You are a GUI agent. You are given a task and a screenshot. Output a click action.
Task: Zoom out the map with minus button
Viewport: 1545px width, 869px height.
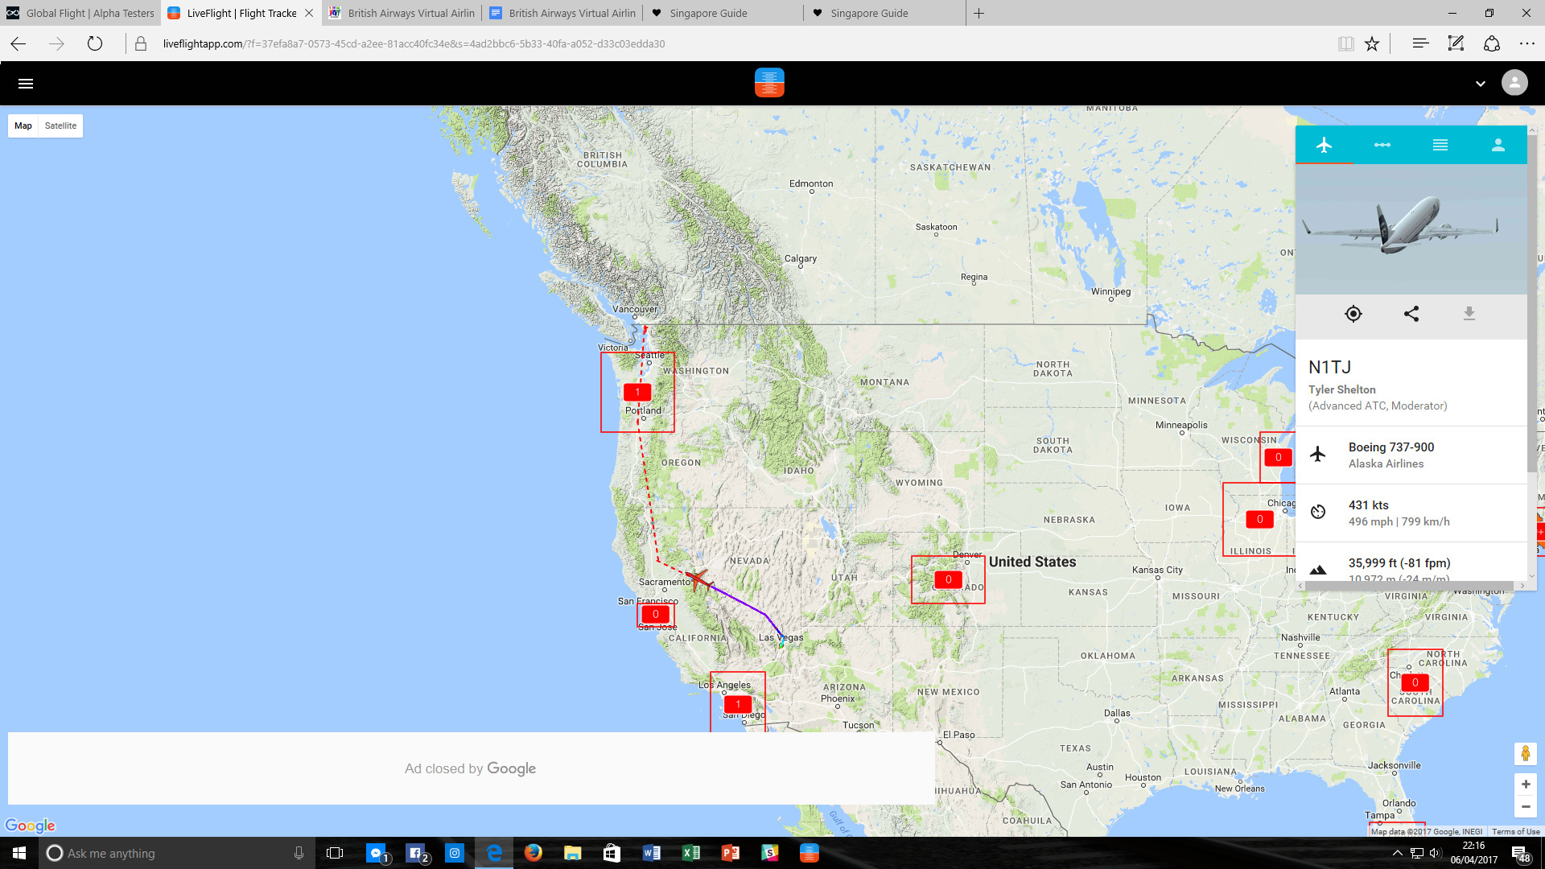tap(1525, 806)
